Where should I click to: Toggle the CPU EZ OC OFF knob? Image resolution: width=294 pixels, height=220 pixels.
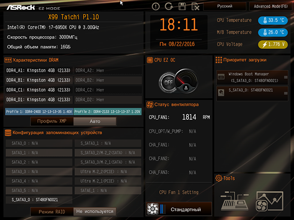point(168,83)
